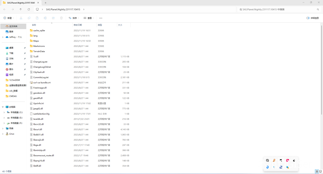Open the 排序 sort dropdown
The height and width of the screenshot is (174, 323).
click(x=74, y=18)
